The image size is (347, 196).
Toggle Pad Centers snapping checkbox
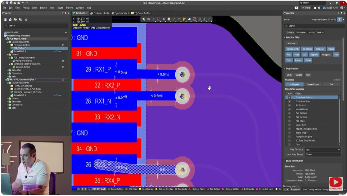289,113
